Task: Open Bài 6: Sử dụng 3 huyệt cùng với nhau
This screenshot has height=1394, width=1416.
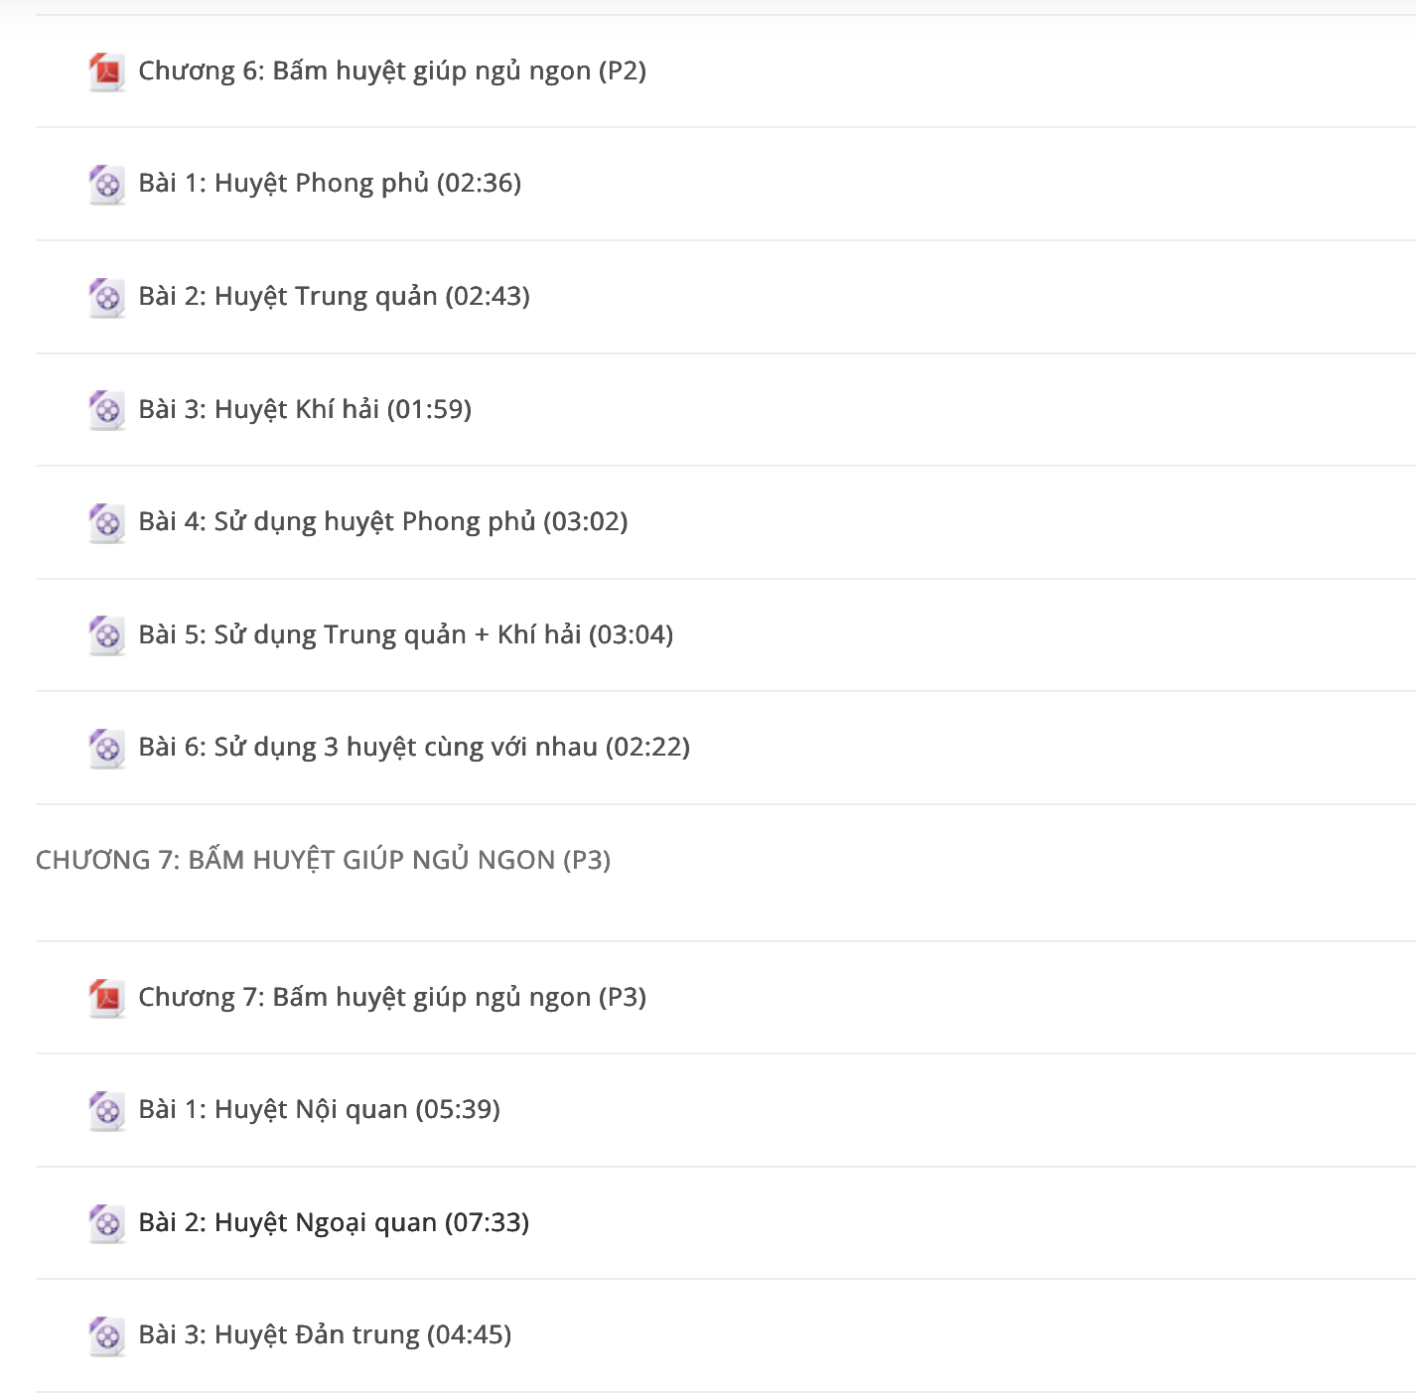Action: [x=414, y=748]
